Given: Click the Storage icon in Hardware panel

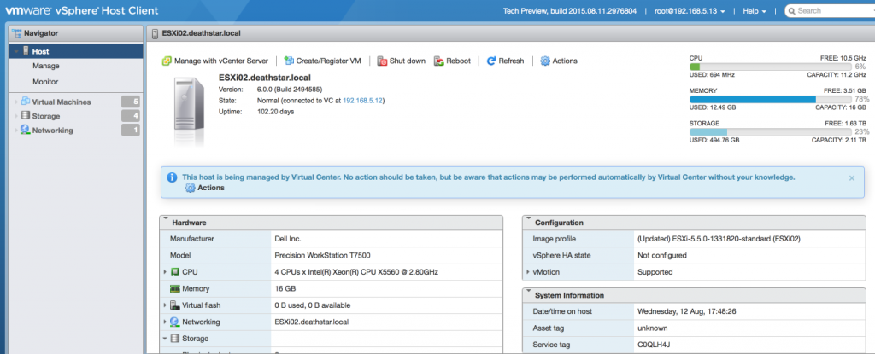Looking at the screenshot, I should coord(174,339).
